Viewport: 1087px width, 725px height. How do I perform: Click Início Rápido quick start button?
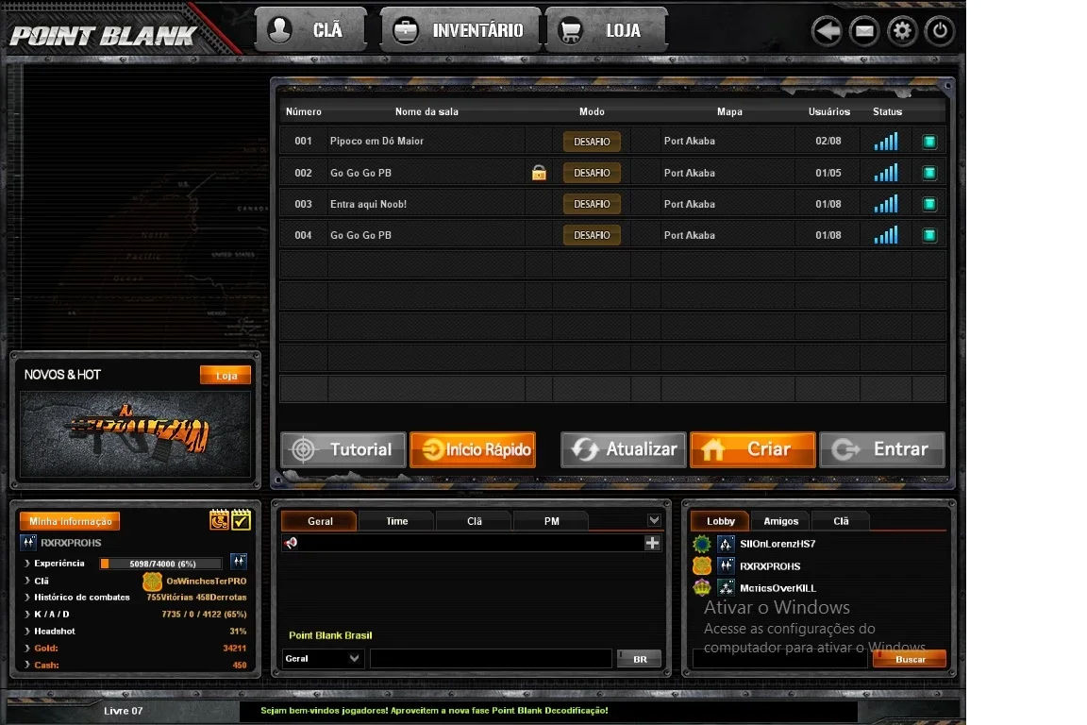coord(473,449)
